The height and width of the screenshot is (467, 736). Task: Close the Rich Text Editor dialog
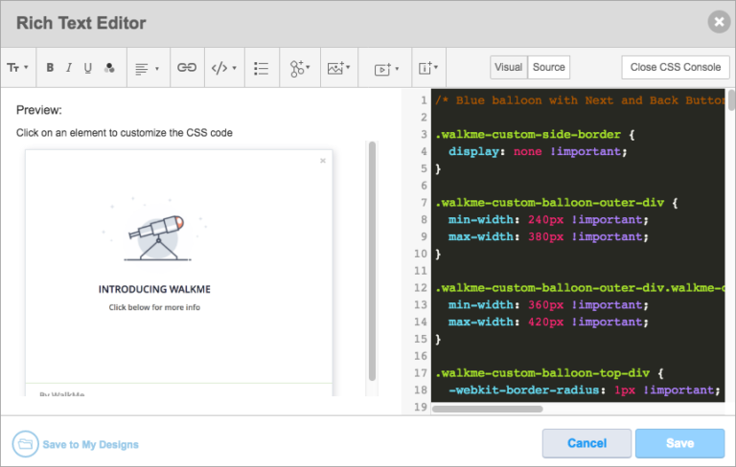click(719, 22)
